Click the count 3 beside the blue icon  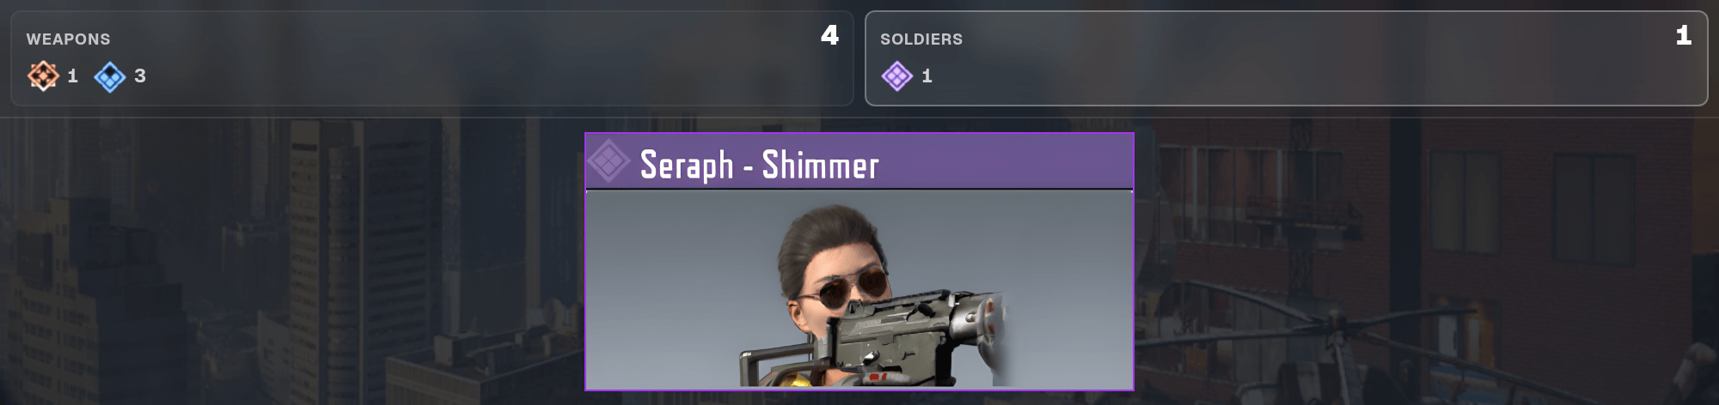tap(140, 76)
